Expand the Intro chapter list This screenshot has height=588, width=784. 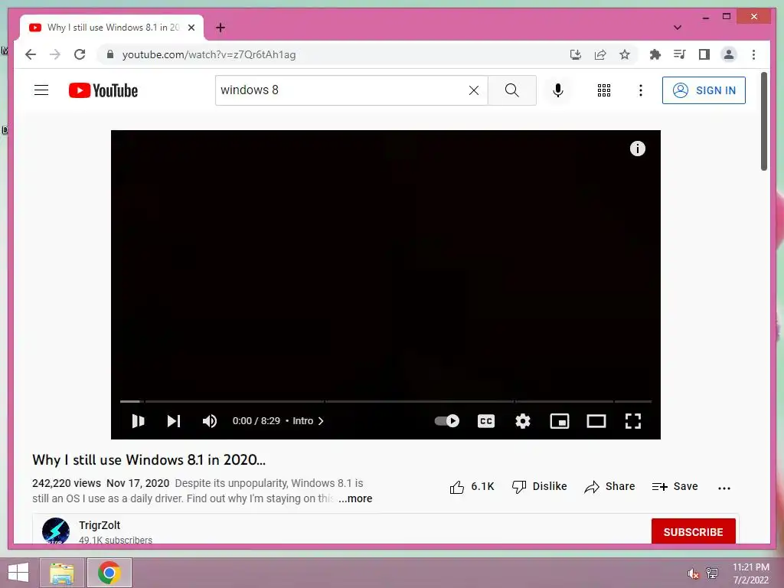pos(308,421)
